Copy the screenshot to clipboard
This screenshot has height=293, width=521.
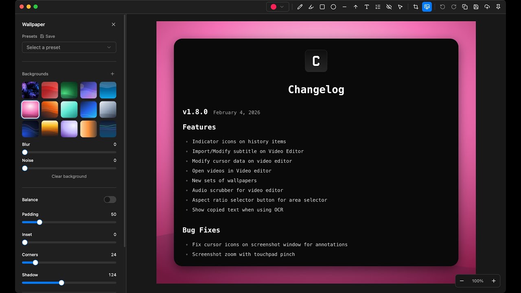[465, 7]
